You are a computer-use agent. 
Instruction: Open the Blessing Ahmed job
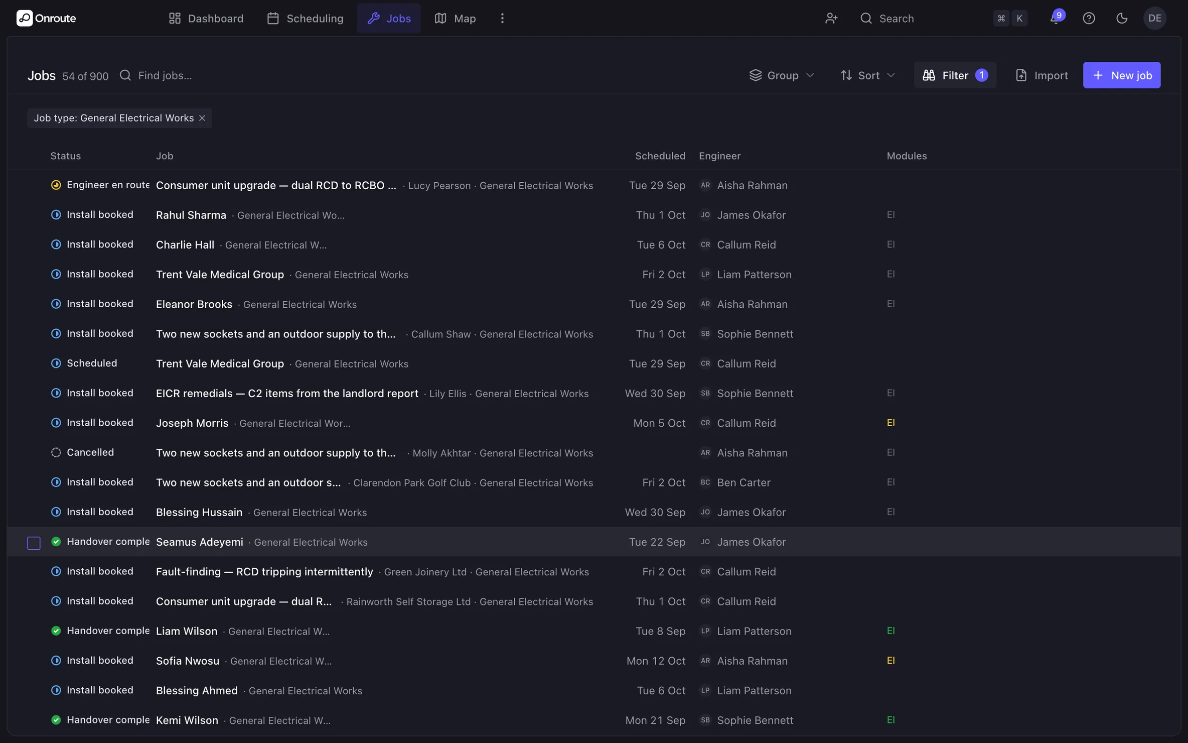click(197, 690)
